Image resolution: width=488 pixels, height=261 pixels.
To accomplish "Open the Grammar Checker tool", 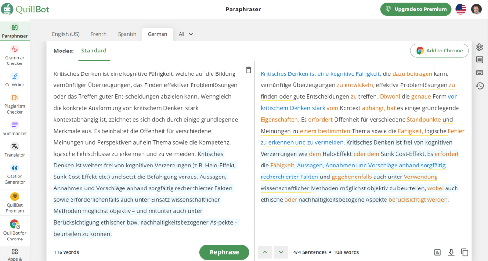I will (x=15, y=54).
